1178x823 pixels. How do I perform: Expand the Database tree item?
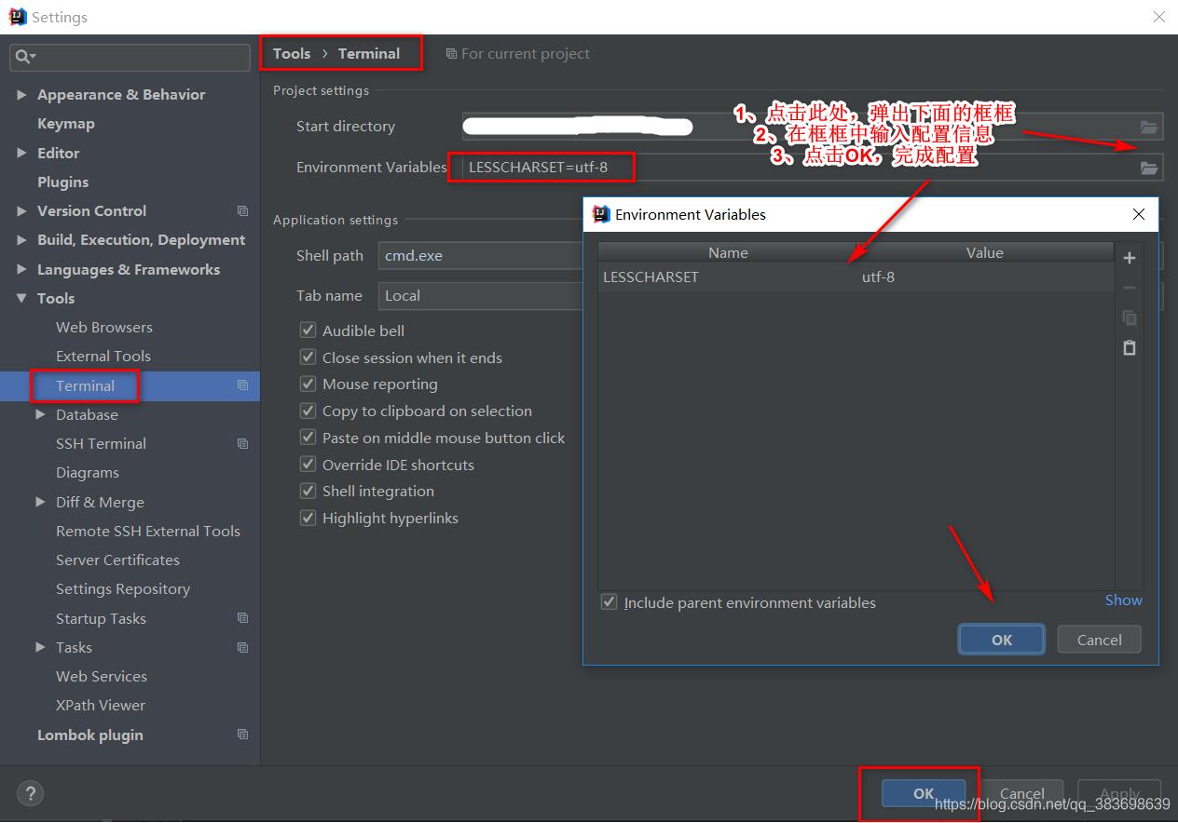point(39,414)
